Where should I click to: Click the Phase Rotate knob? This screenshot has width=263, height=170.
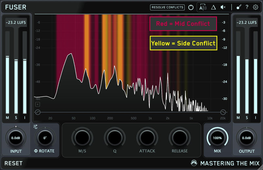pyautogui.click(x=45, y=138)
